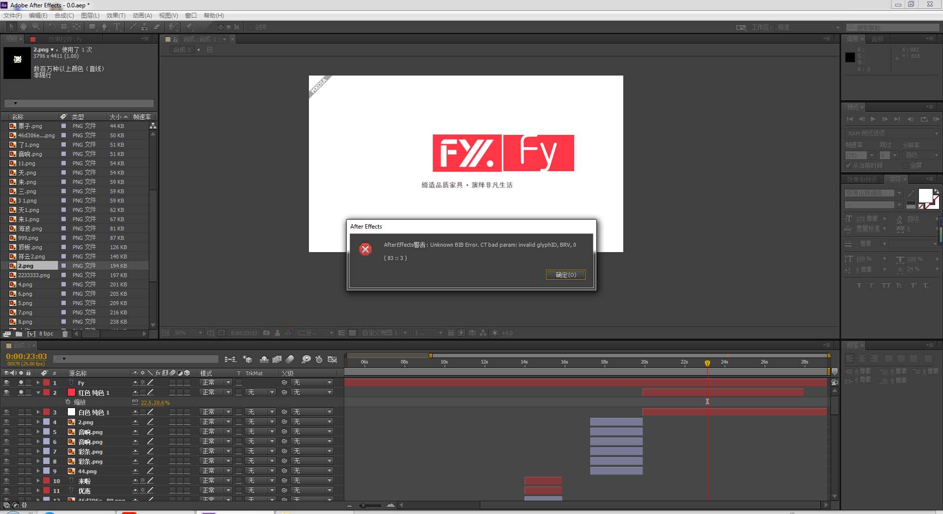Image resolution: width=943 pixels, height=514 pixels.
Task: Select the Rectangle shape tool
Action: pyautogui.click(x=92, y=27)
